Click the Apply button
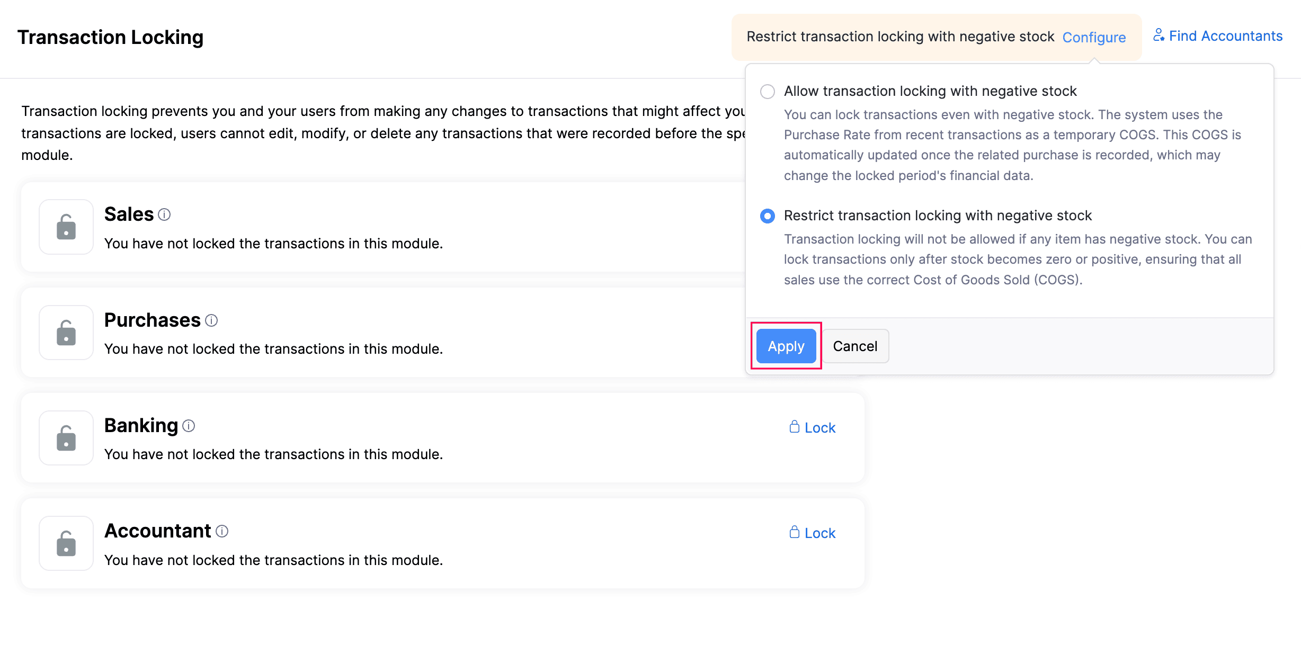The image size is (1301, 663). [786, 346]
